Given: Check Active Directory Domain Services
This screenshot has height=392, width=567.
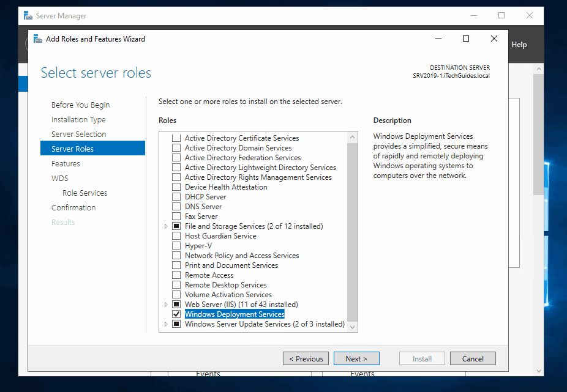Looking at the screenshot, I should click(176, 148).
